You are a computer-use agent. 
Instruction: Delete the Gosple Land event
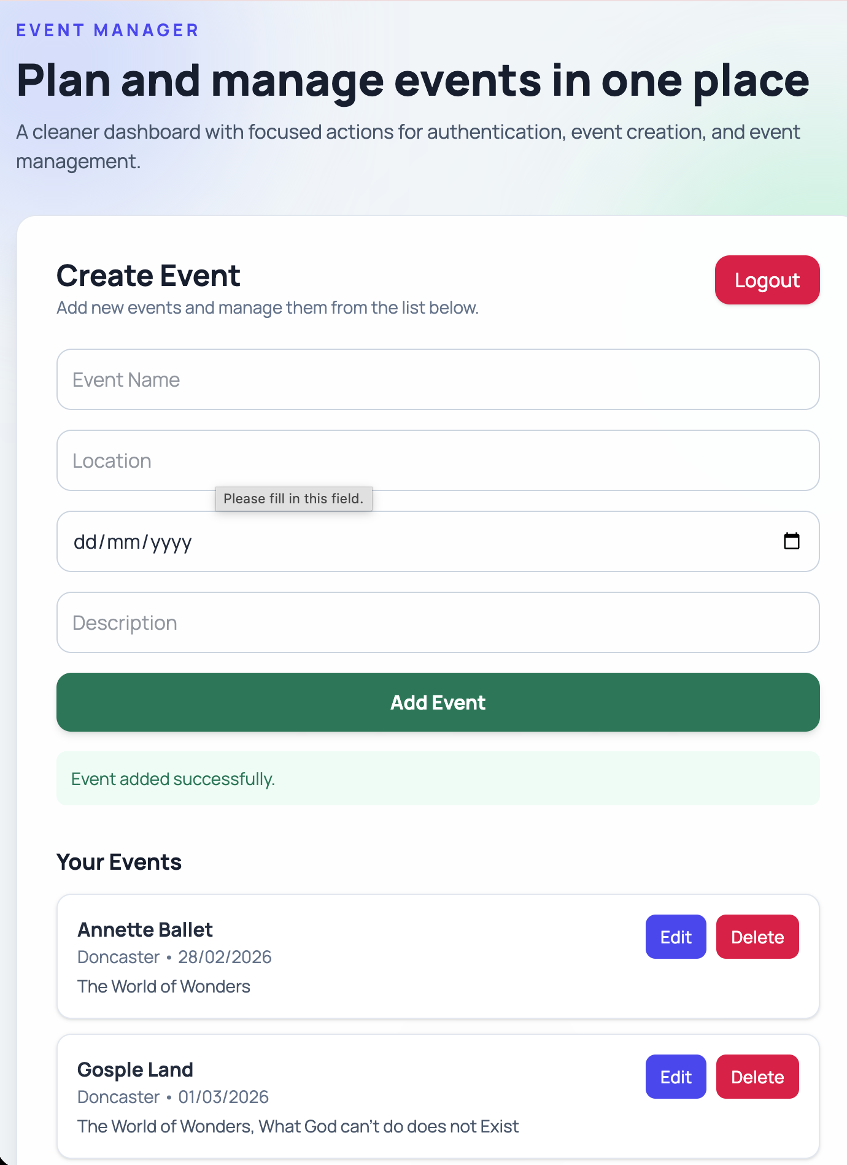[757, 1077]
